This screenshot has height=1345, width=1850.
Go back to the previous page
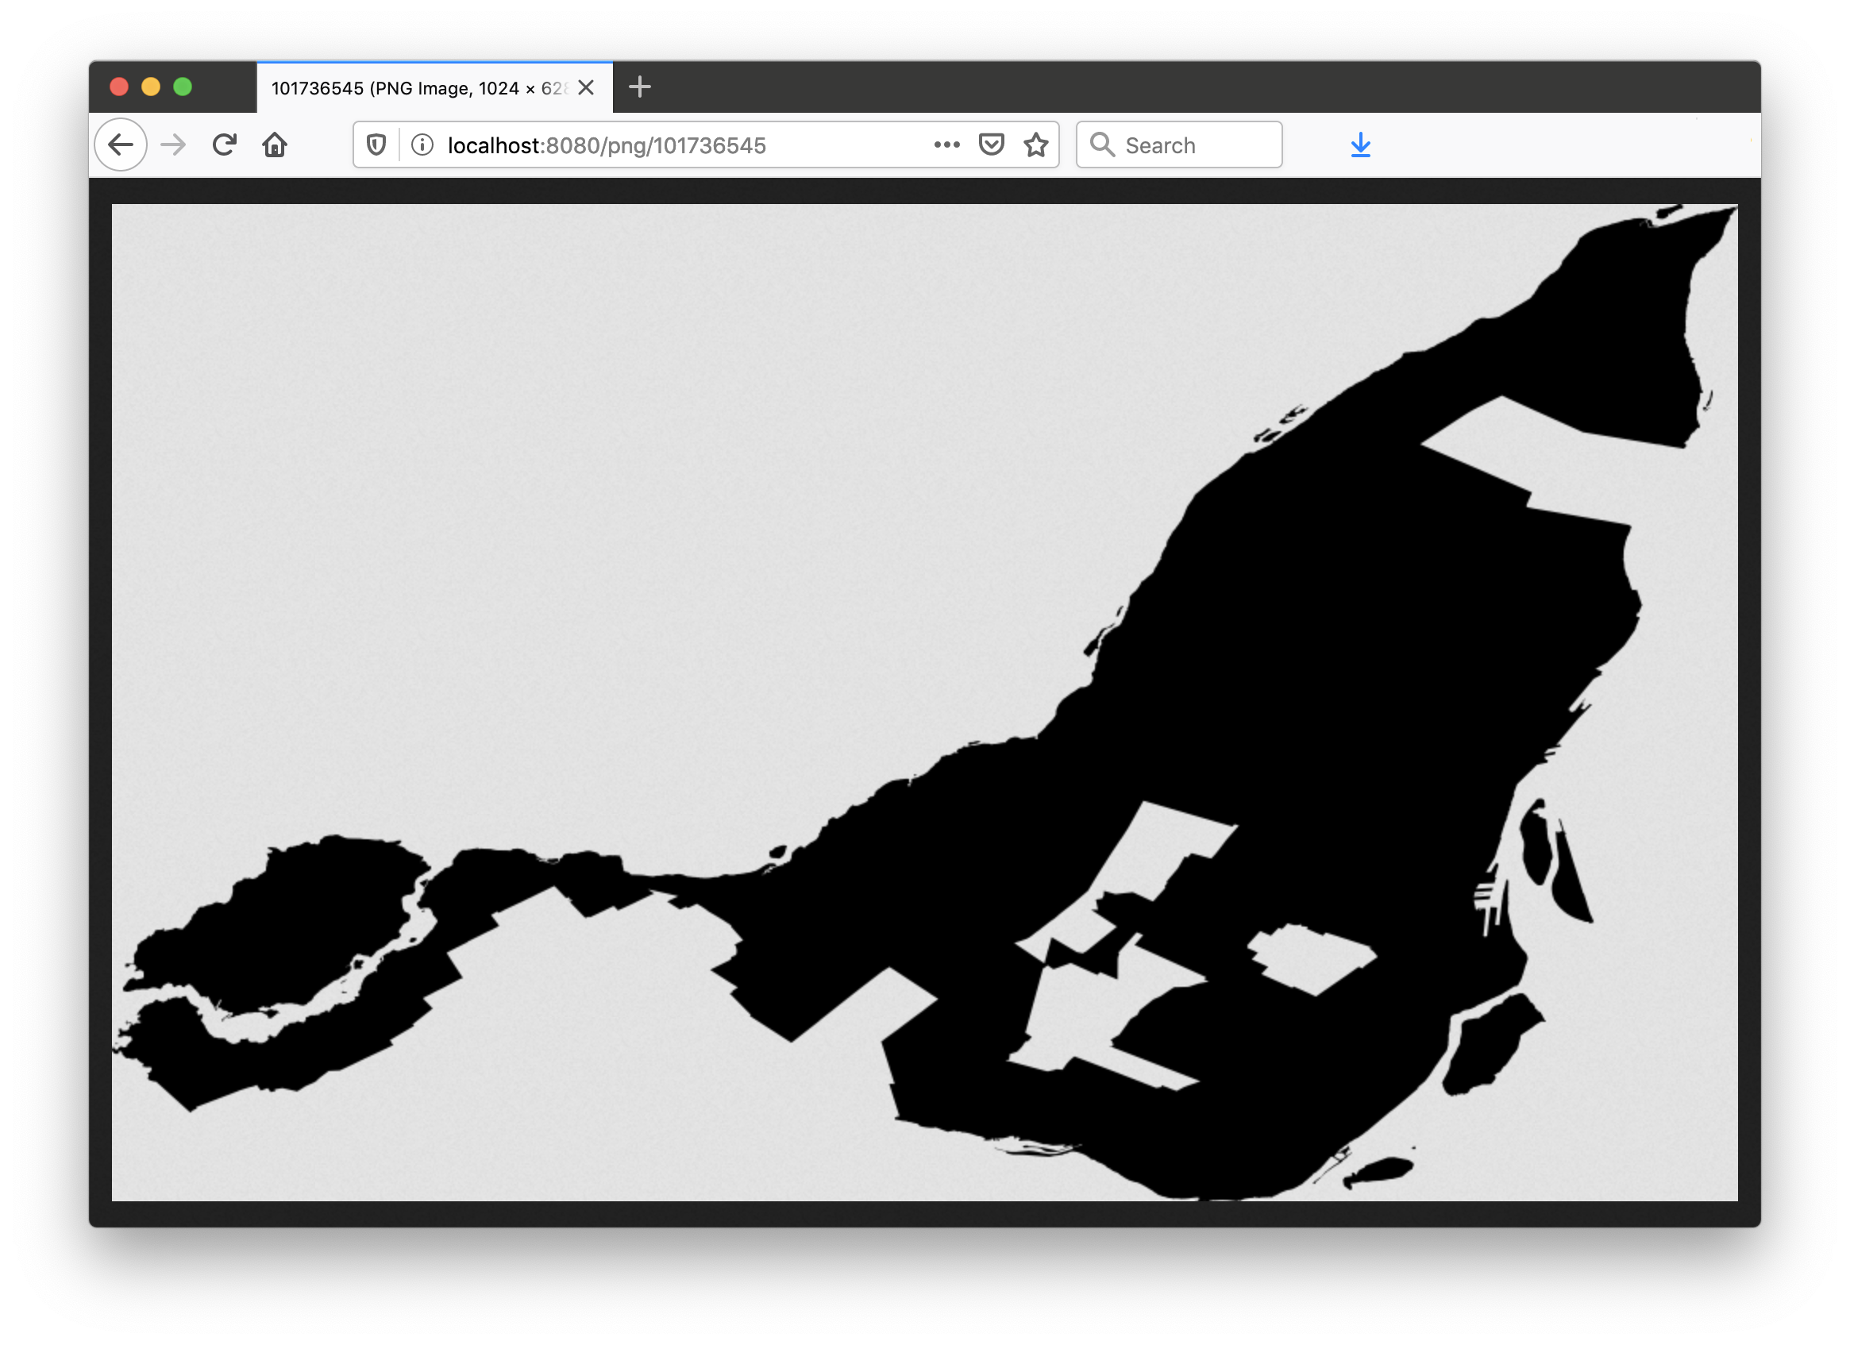coord(121,145)
